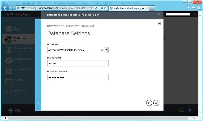
Task: Click the browser forward arrow button
Action: (12, 8)
